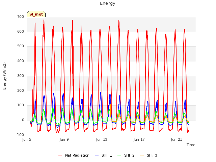Image resolution: width=216 pixels, height=162 pixels.
Task: Click the 200 y-axis tick label
Action: click(21, 91)
